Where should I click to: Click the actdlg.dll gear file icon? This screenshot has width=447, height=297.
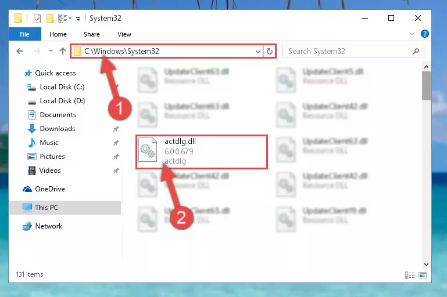(x=148, y=150)
